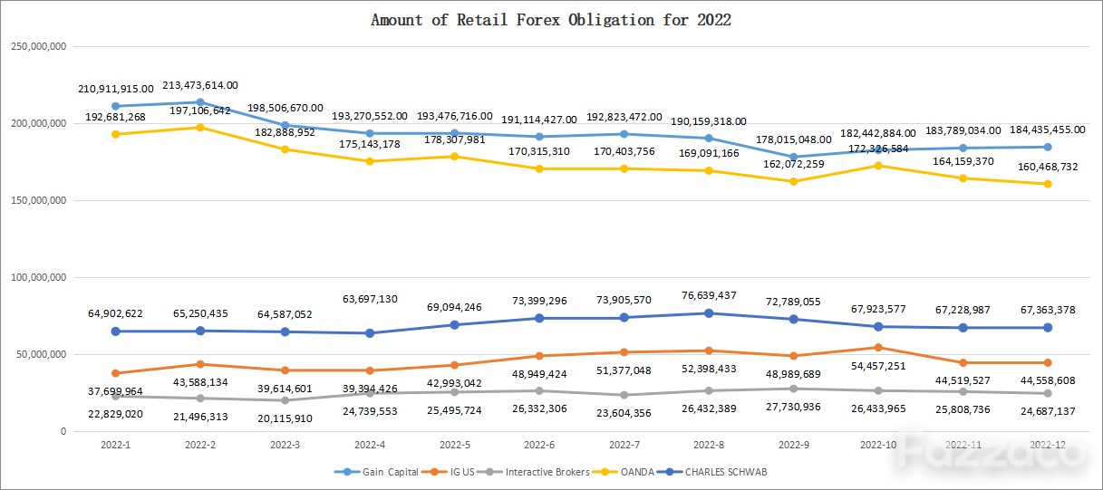Click the data label 175,143,178
The image size is (1103, 490).
pyautogui.click(x=370, y=144)
